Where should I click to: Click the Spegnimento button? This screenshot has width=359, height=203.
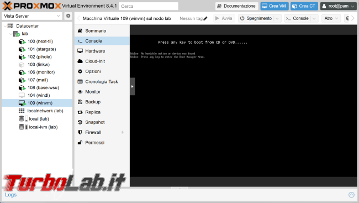pyautogui.click(x=256, y=18)
